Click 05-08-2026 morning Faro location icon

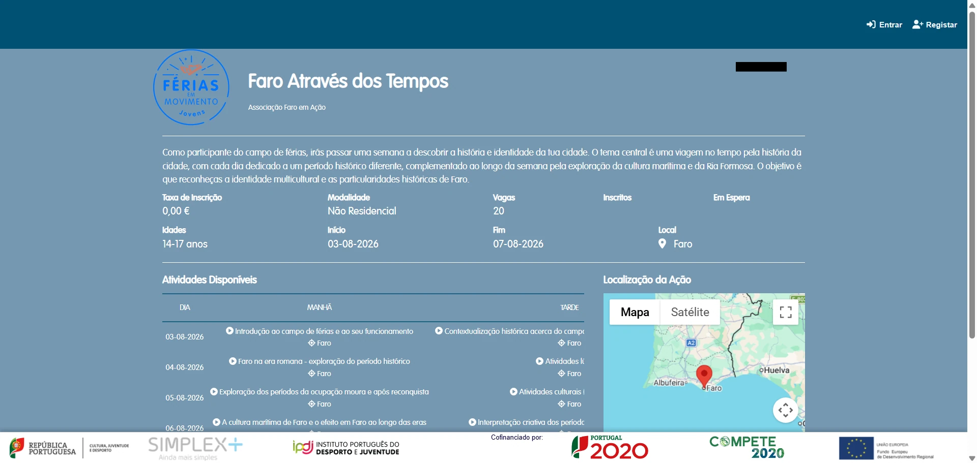coord(311,404)
